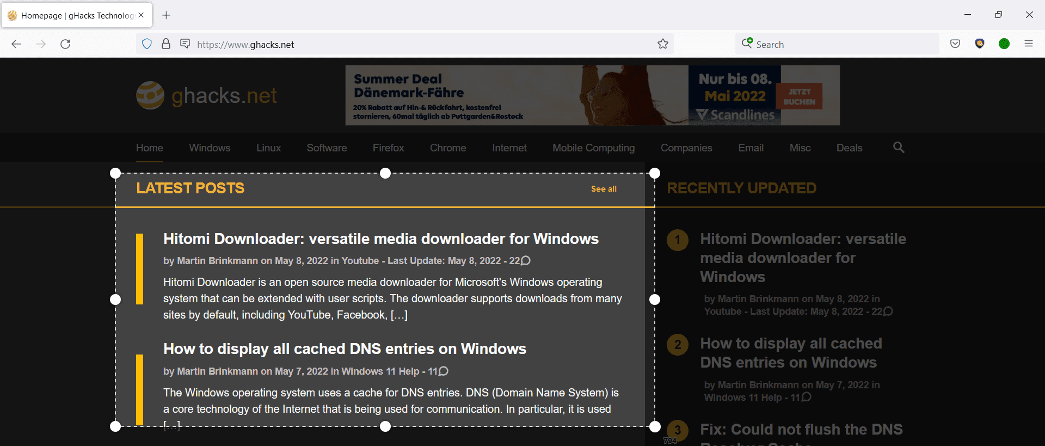Click the ghacks.net logo
The width and height of the screenshot is (1045, 446).
(207, 96)
